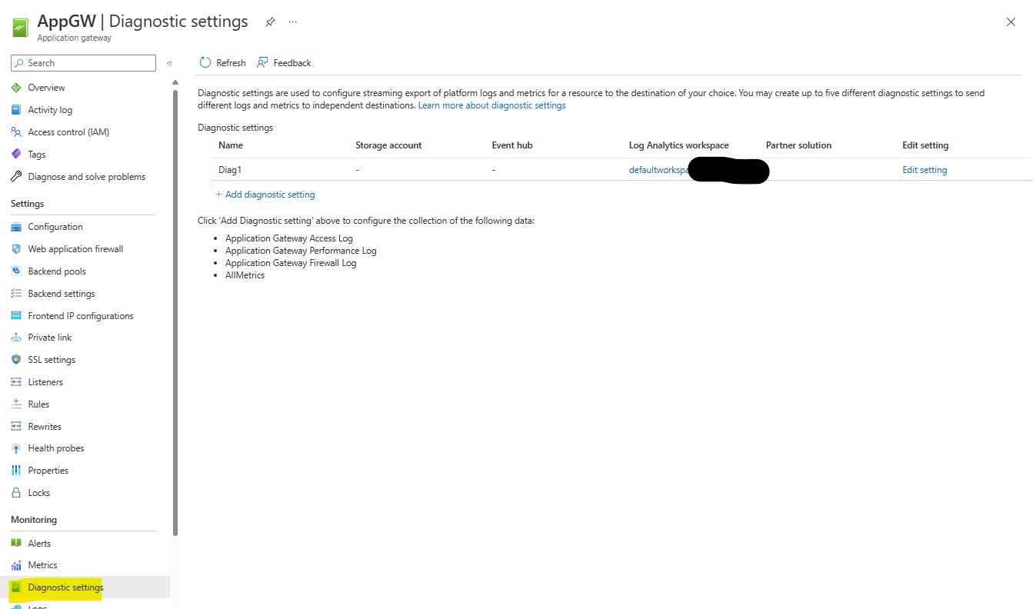Screen dimensions: 1036x609
Task: Click the Storage account column header
Action: click(x=388, y=145)
